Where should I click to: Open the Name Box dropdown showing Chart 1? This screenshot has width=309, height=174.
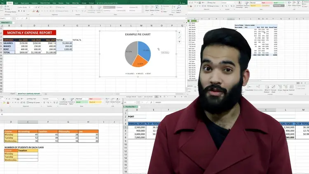point(11,18)
